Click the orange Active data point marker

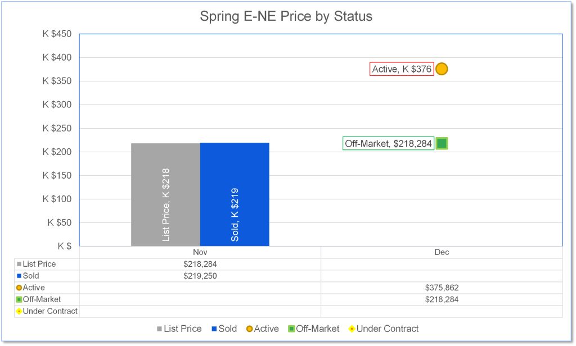[x=442, y=69]
